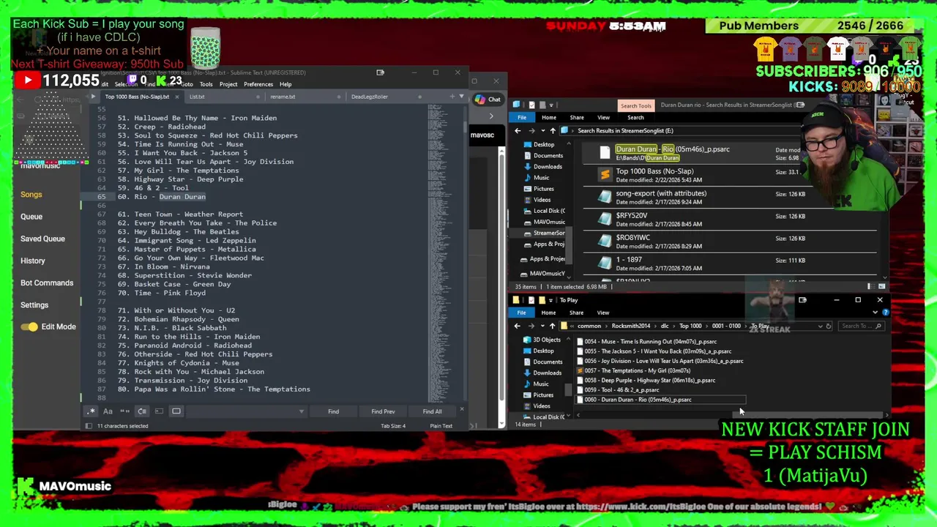Image resolution: width=937 pixels, height=527 pixels.
Task: Click Rocksmith2014 in To Play address path
Action: pos(630,326)
